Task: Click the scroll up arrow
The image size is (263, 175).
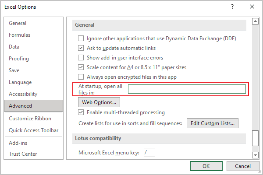Action: click(x=255, y=21)
